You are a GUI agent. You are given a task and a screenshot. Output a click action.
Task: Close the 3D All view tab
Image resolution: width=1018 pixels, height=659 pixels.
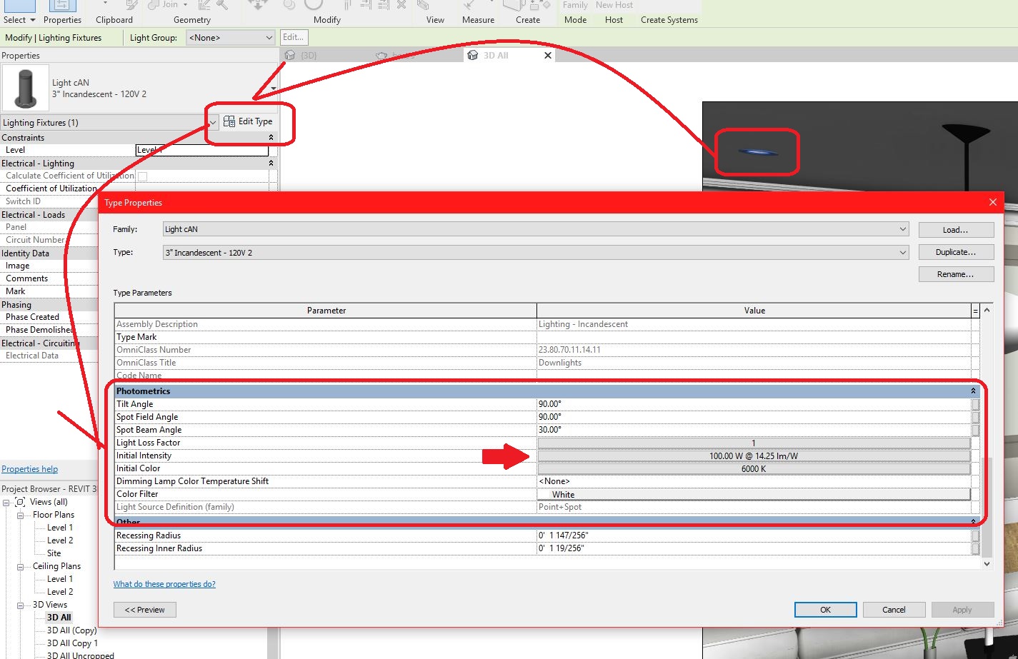548,55
